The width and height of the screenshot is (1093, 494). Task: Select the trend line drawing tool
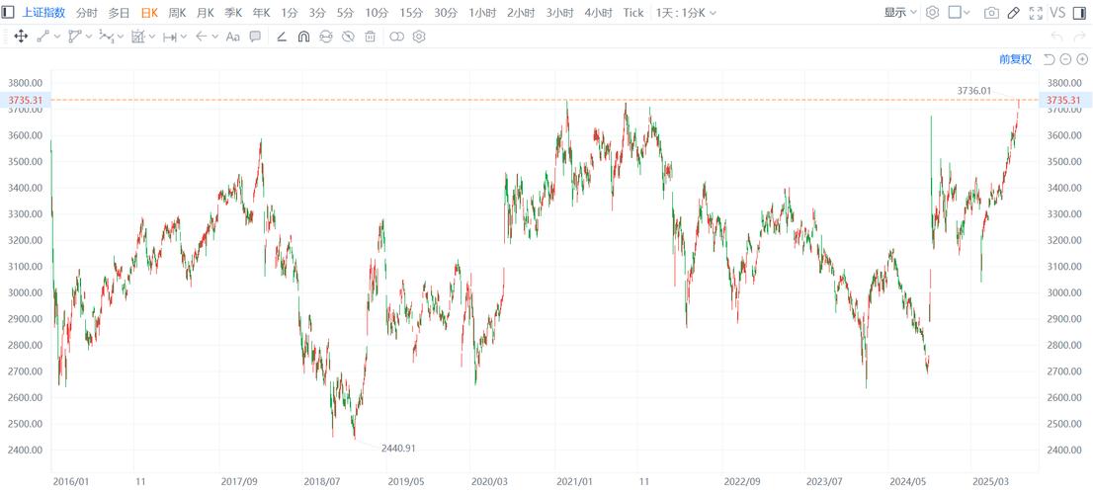coord(43,37)
